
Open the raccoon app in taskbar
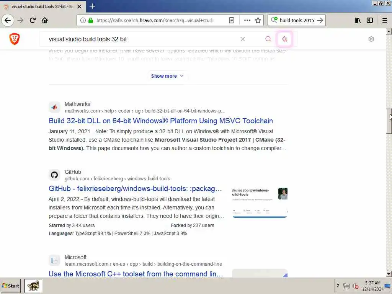[33, 286]
